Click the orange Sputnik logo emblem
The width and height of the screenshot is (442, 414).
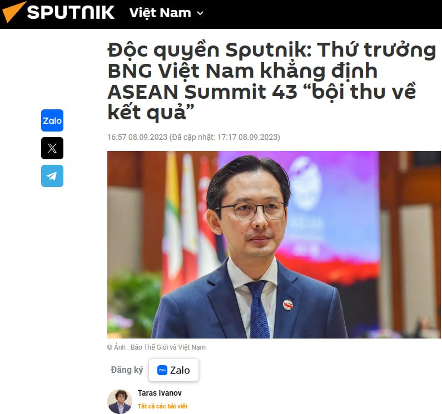[x=13, y=12]
